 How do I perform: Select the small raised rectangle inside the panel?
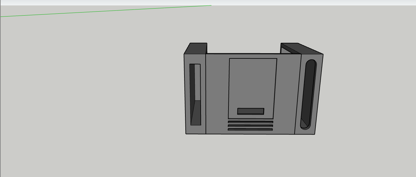tap(250, 111)
